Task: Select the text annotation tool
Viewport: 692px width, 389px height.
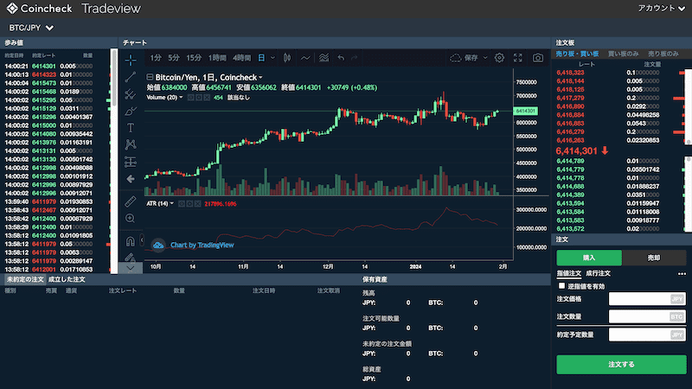Action: 131,128
